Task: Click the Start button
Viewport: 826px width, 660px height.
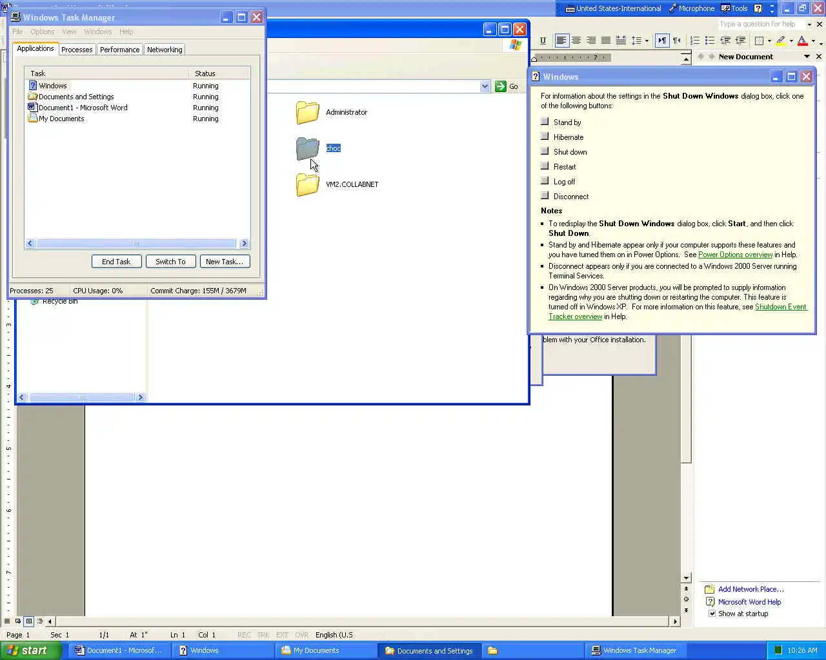Action: pyautogui.click(x=30, y=650)
